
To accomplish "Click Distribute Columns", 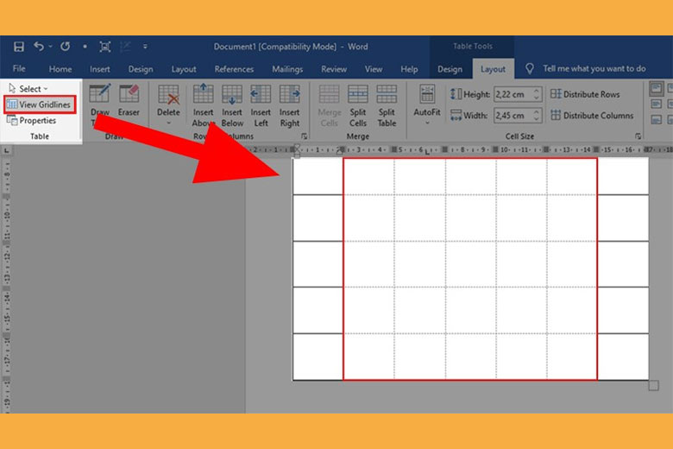I will pyautogui.click(x=592, y=115).
